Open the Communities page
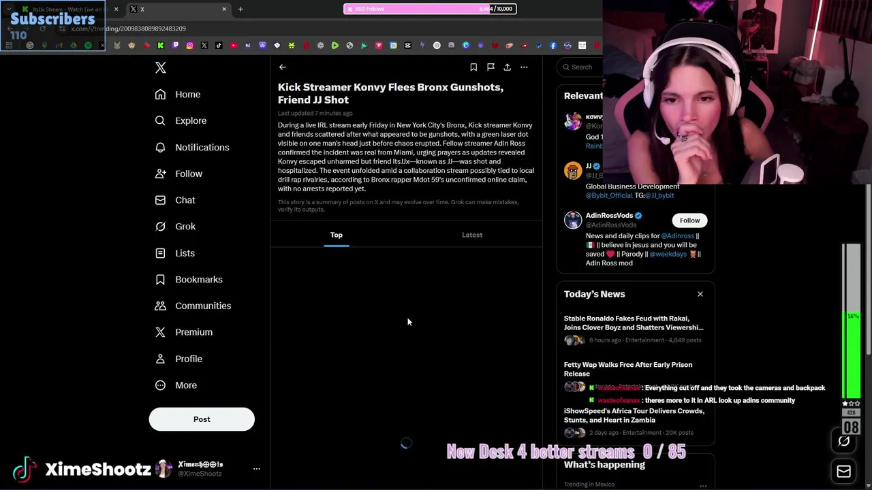Viewport: 872px width, 490px height. 193,306
